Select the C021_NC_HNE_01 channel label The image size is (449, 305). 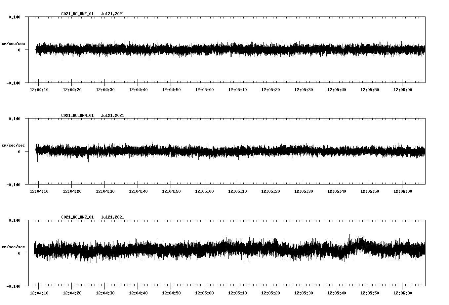[x=77, y=14]
